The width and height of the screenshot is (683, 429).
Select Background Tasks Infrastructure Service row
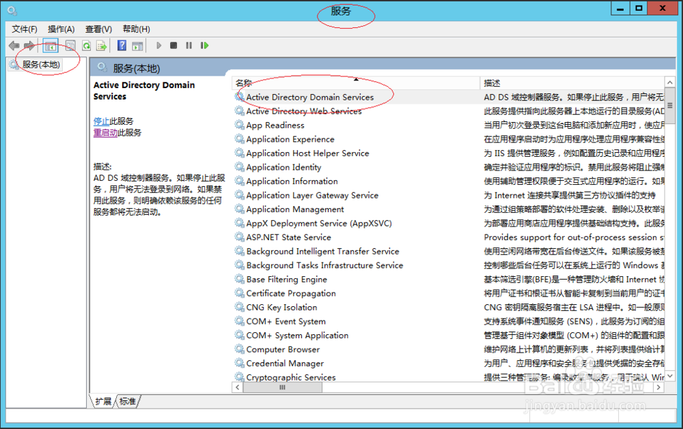point(449,265)
